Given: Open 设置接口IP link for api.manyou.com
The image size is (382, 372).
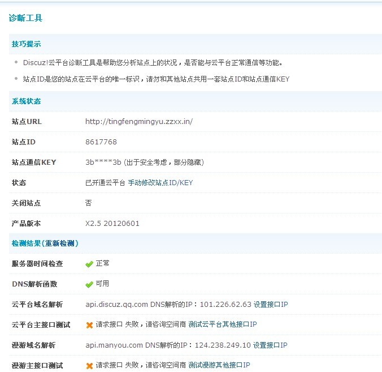Looking at the screenshot, I should [x=270, y=345].
